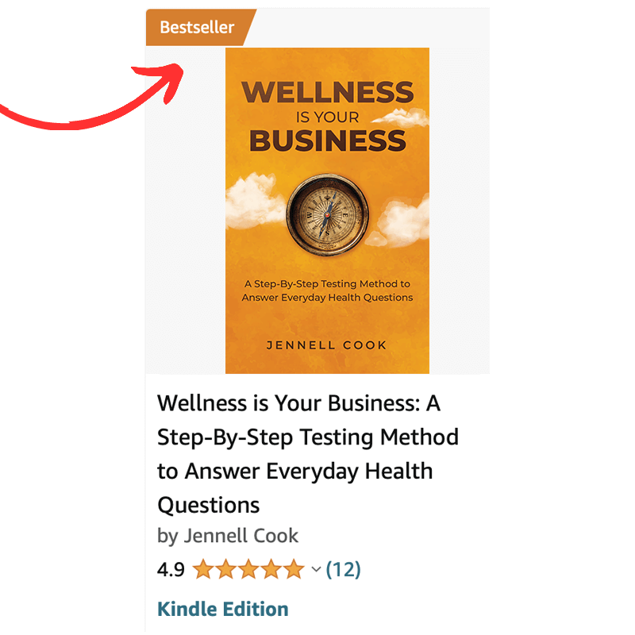635x635 pixels.
Task: Click the fourth rating star
Action: pos(271,569)
